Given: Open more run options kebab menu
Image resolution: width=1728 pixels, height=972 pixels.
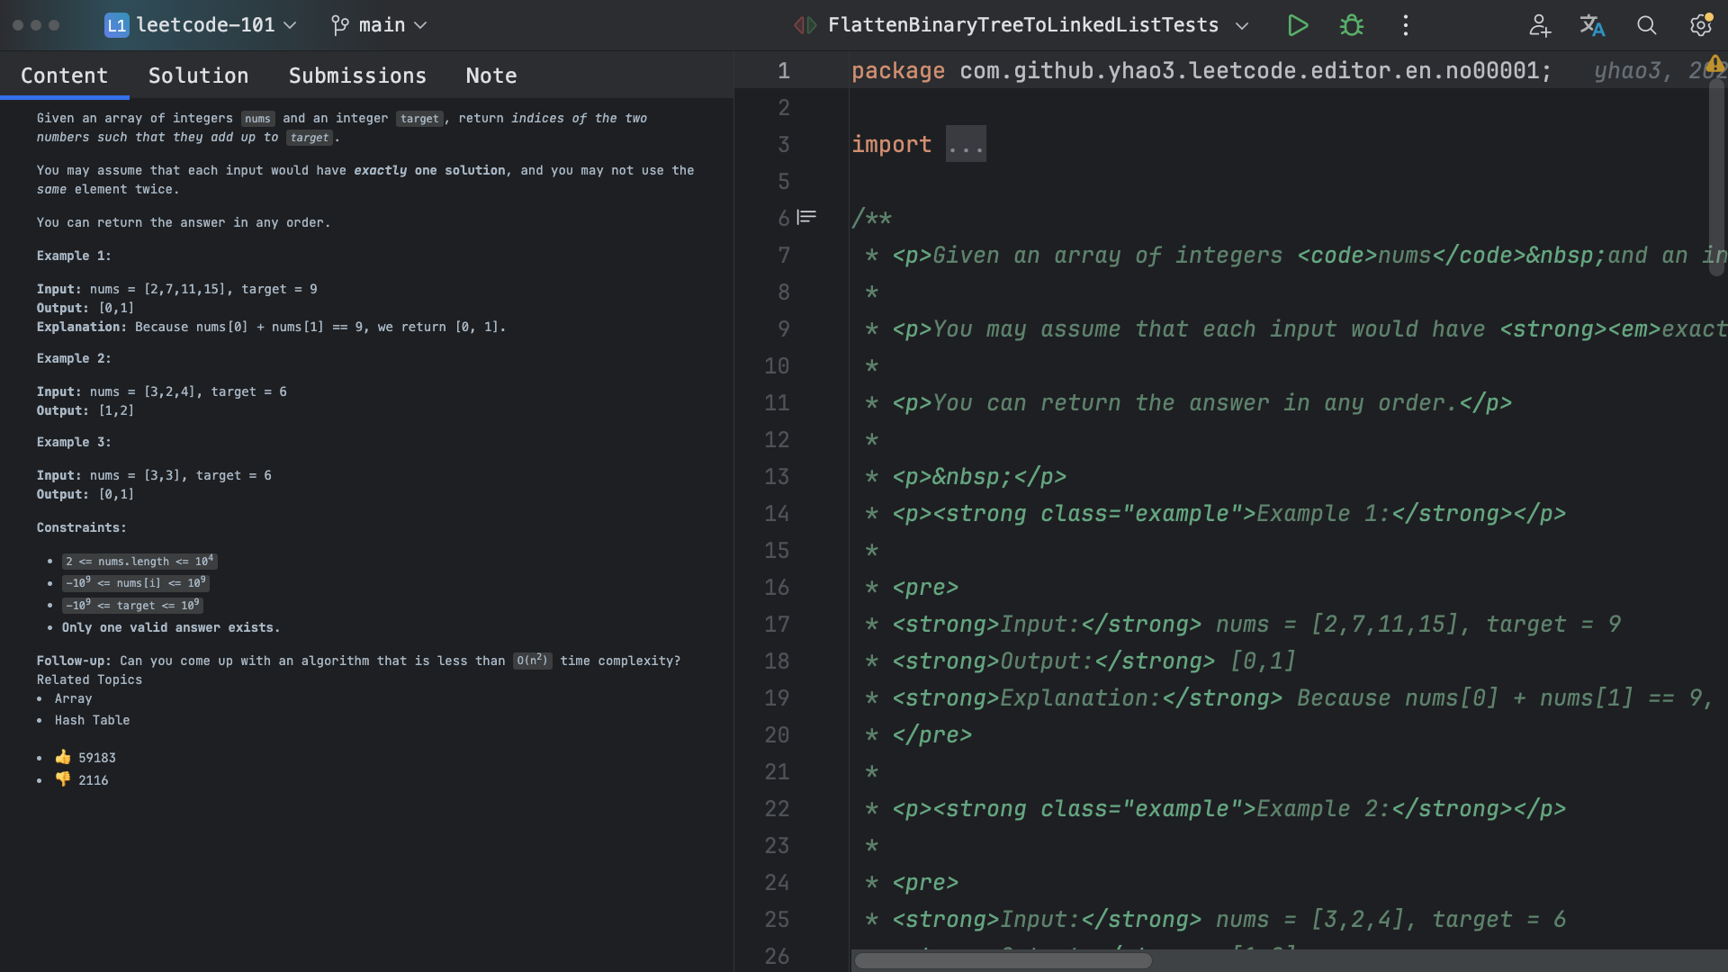Looking at the screenshot, I should pos(1404,25).
